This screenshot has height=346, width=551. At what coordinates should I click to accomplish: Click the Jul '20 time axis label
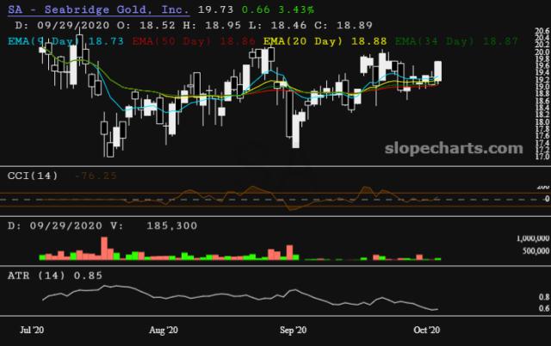[32, 330]
